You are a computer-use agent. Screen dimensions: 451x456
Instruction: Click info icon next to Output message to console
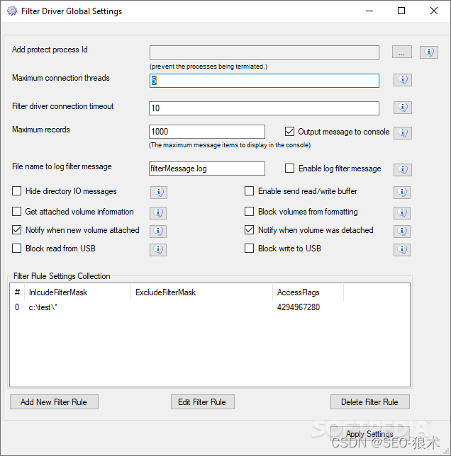coord(403,133)
